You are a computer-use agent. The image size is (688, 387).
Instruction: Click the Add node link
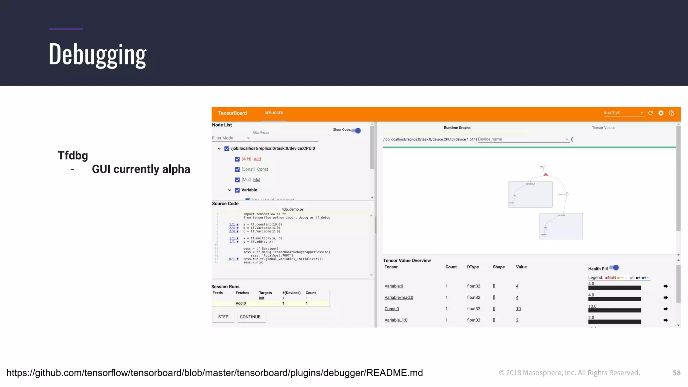click(x=257, y=159)
